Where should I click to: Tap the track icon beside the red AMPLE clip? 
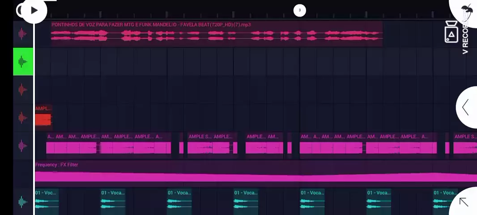pyautogui.click(x=23, y=118)
